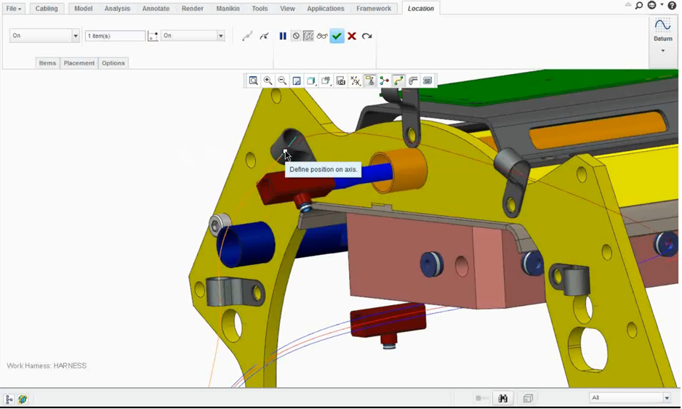This screenshot has height=409, width=682.
Task: Open the Display Style cube icon
Action: [311, 81]
